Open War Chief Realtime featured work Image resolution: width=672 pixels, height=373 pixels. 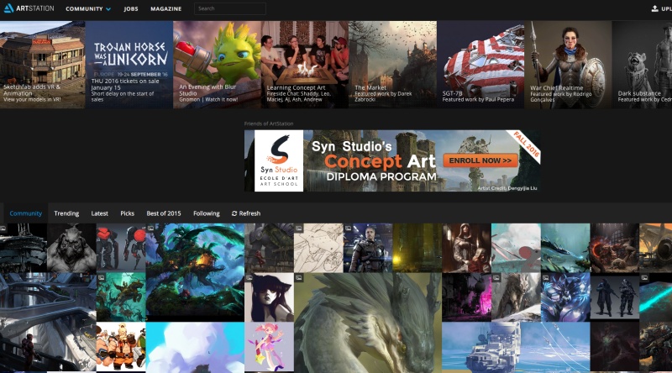click(569, 65)
